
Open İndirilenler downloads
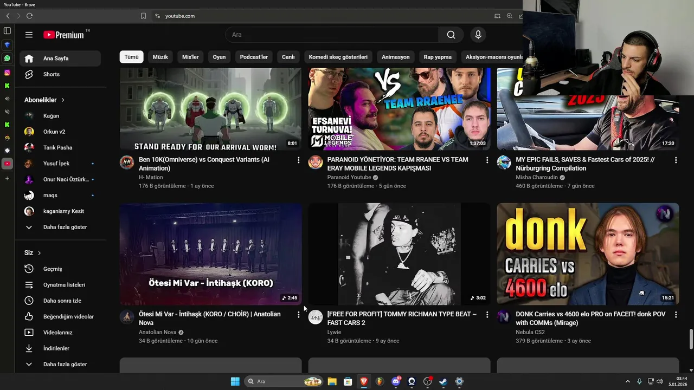[x=60, y=348]
